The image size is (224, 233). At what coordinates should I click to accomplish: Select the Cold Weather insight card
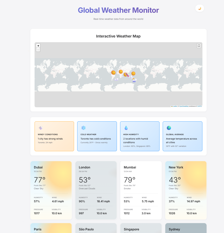(97, 136)
